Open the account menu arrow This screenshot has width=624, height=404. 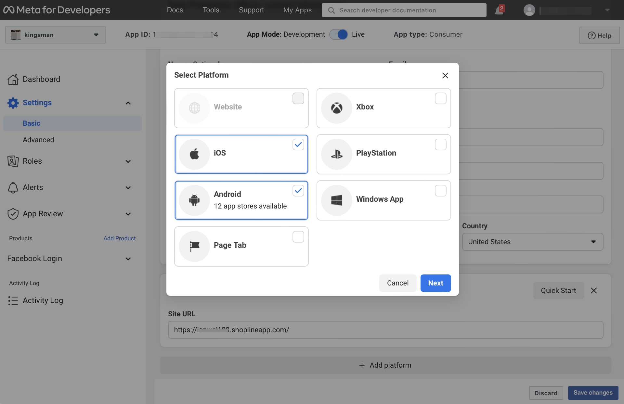(x=607, y=10)
